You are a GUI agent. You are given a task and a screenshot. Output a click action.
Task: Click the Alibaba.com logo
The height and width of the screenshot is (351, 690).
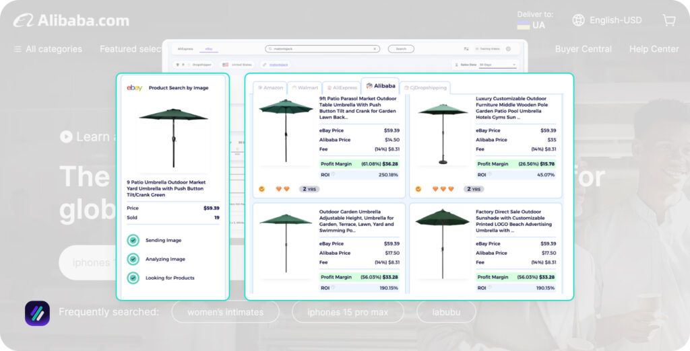[x=71, y=20]
